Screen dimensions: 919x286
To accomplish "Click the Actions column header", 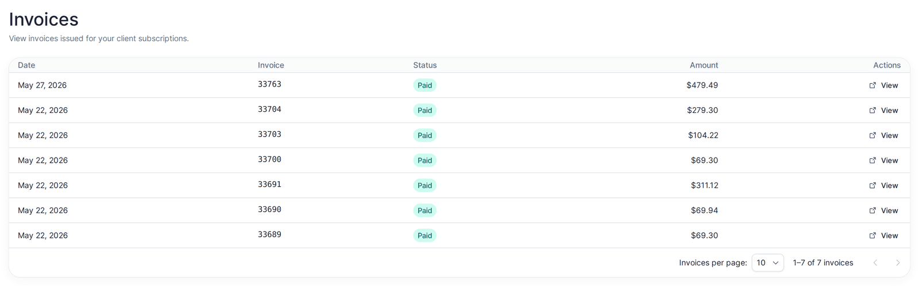I will click(x=887, y=65).
